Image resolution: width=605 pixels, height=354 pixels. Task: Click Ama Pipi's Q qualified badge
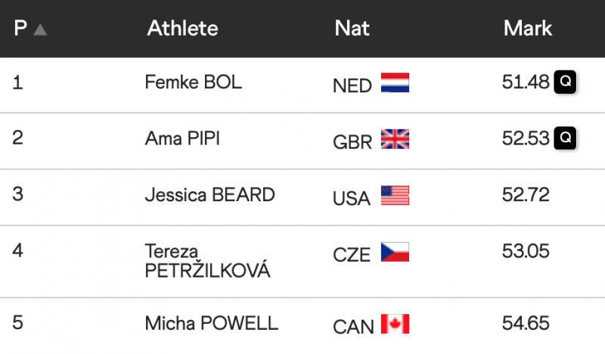[565, 138]
